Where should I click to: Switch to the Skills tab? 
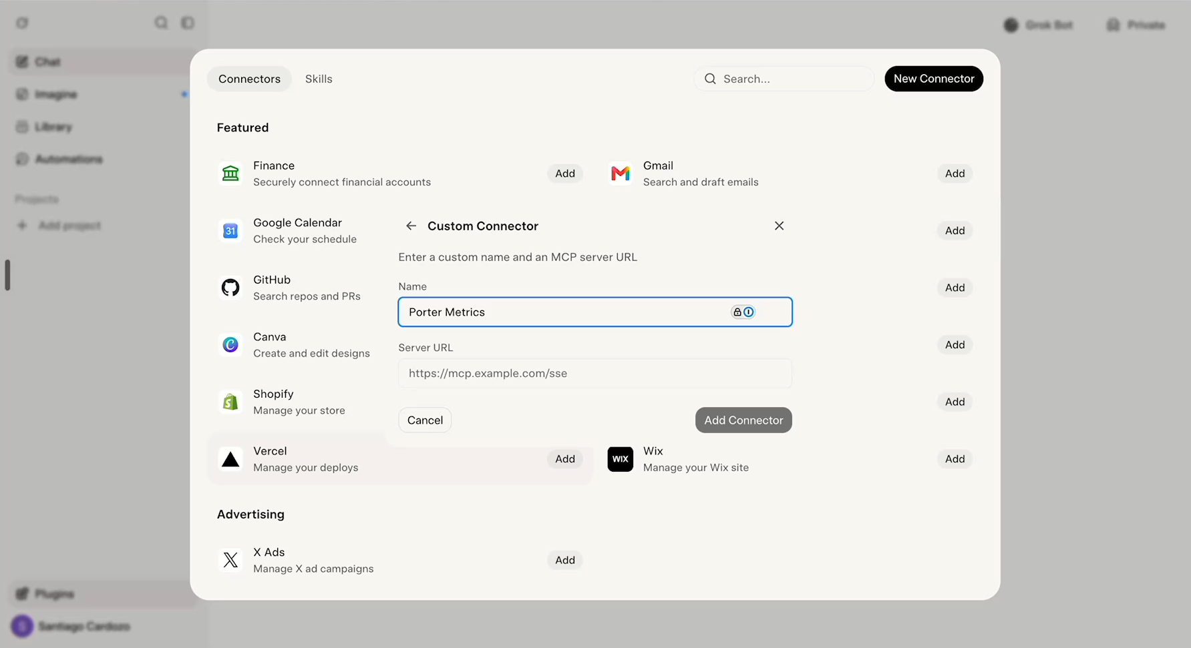(319, 79)
